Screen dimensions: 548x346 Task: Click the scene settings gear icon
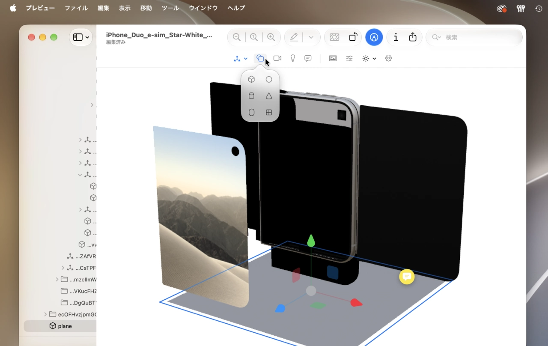coord(388,58)
